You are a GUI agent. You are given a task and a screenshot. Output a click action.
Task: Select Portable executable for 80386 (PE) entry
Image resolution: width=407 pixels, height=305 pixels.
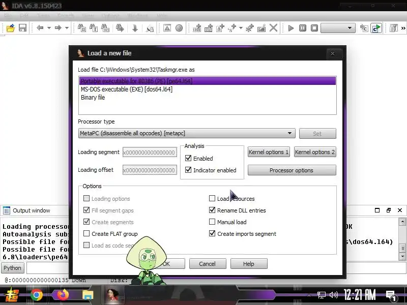point(208,81)
